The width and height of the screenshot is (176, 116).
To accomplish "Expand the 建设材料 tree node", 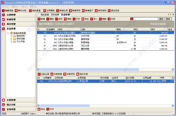I will click(11, 36).
